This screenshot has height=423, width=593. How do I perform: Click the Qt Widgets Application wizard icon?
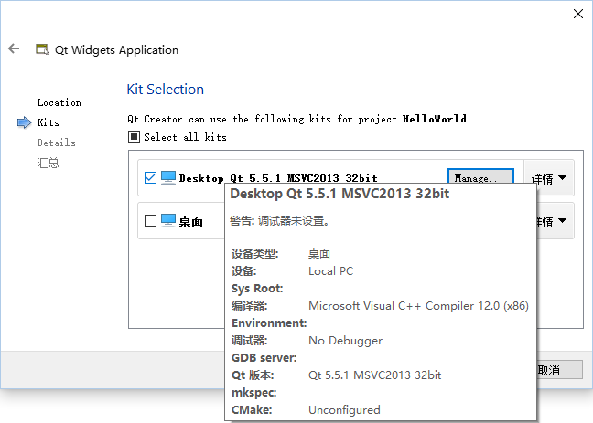pyautogui.click(x=42, y=49)
